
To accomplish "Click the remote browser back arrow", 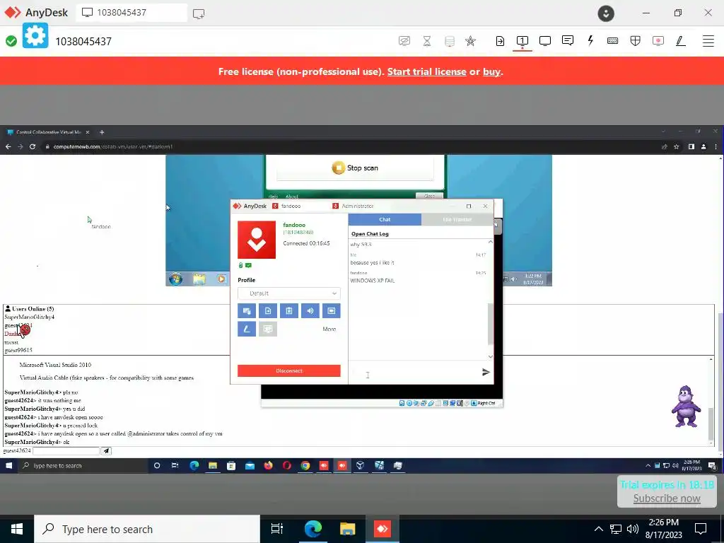I will [8, 146].
